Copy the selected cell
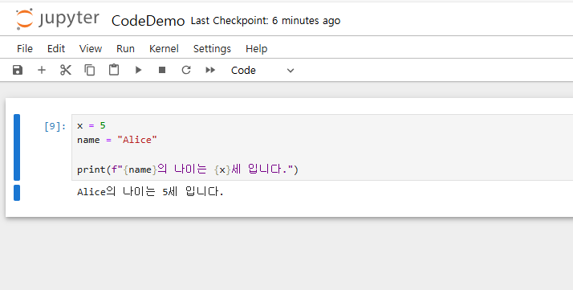Screen dimensions: 573x290 click(90, 70)
